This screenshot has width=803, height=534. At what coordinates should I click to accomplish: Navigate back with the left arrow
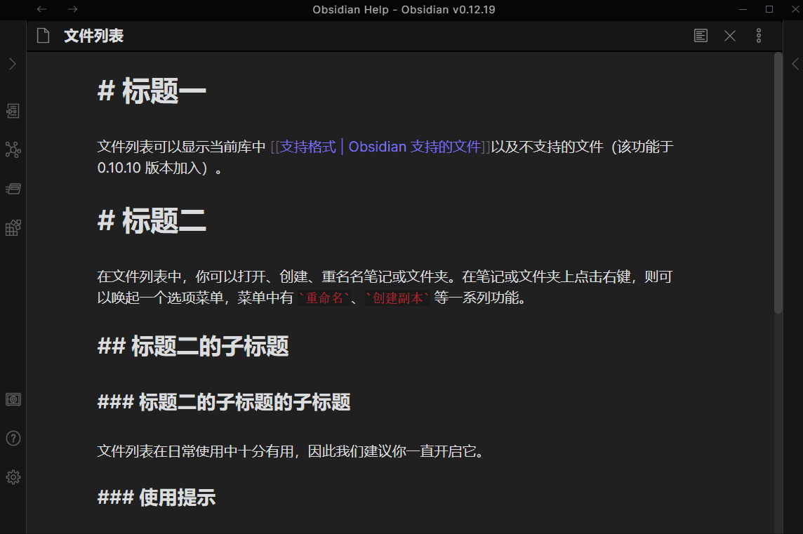click(x=42, y=9)
